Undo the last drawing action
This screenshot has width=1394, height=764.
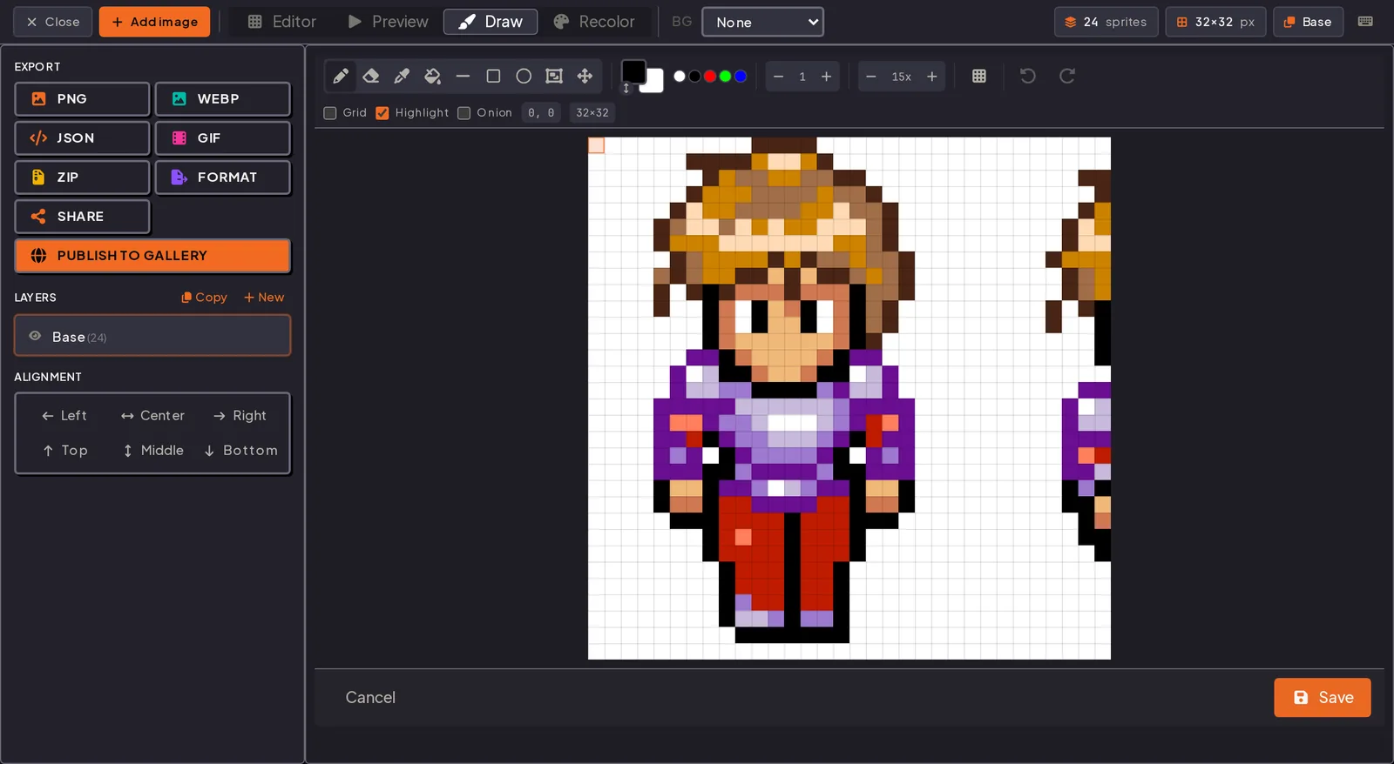coord(1028,77)
